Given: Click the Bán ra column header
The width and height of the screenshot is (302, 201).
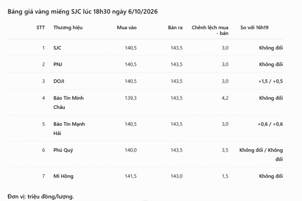Looking at the screenshot, I should (x=175, y=28).
